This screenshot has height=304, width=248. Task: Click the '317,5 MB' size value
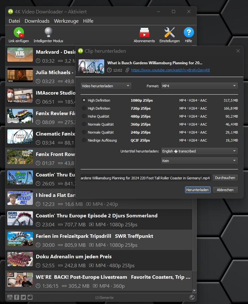[x=231, y=100]
